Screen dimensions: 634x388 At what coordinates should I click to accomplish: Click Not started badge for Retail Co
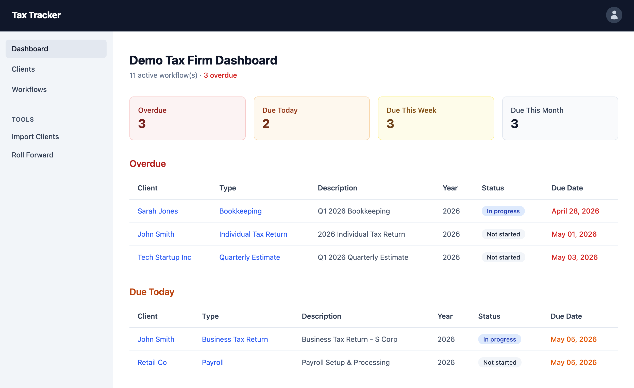pyautogui.click(x=500, y=363)
